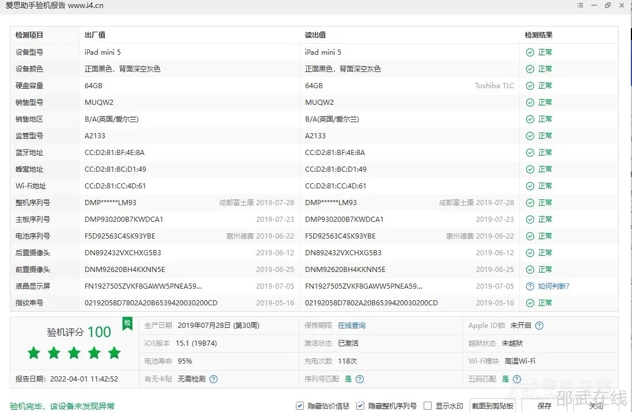Click help icon next to 序列号匹配
Screen dimensions: 632x412
[x=360, y=379]
